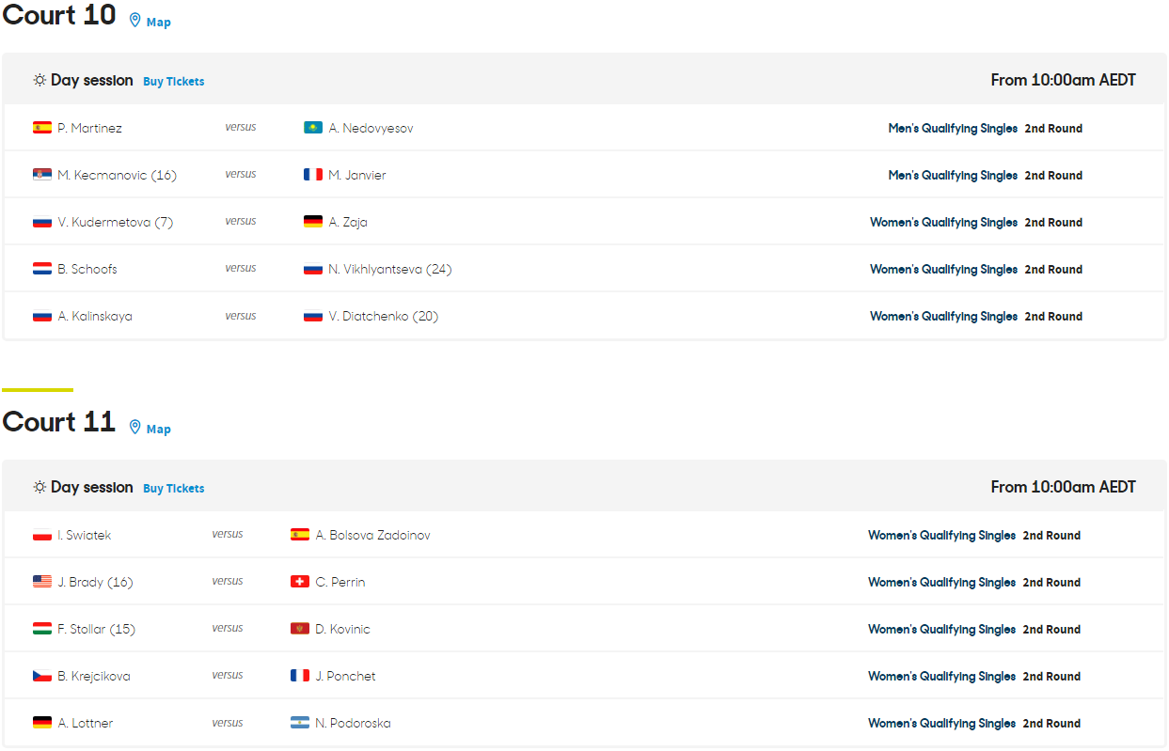
Task: Open the N. Vikhlyantseva (24) player name
Action: click(389, 269)
